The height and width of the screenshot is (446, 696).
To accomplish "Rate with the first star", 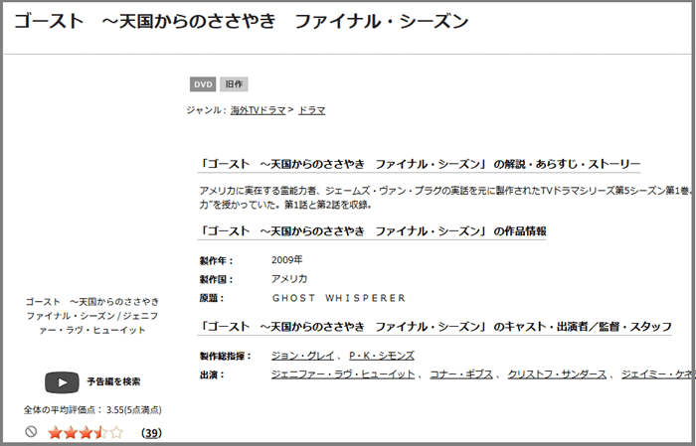I will click(55, 432).
